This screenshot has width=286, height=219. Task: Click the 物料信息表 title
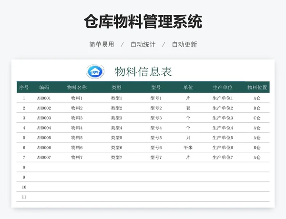[143, 71]
